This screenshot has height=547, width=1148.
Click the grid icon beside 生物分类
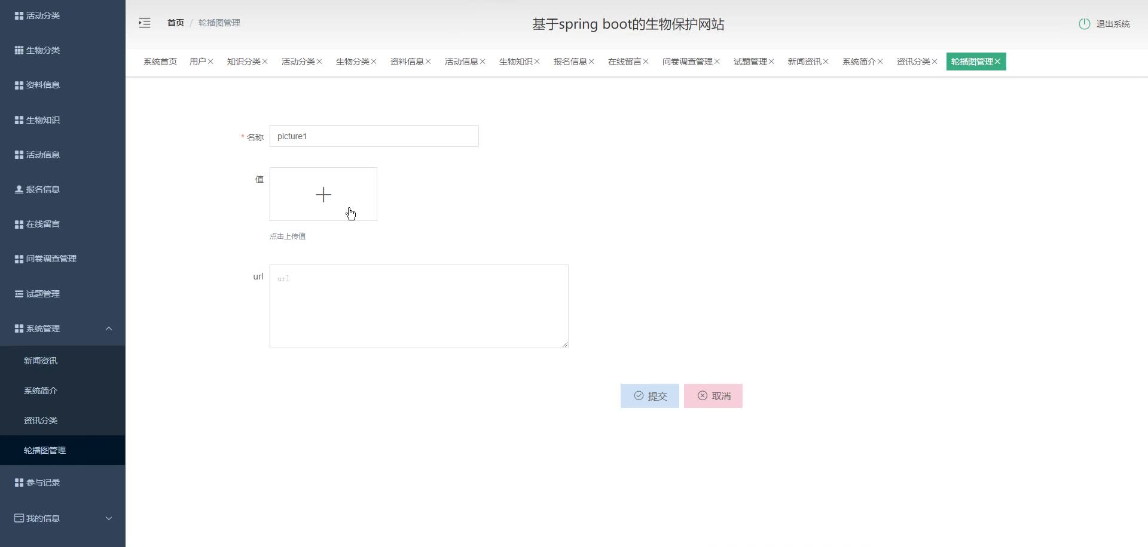tap(19, 50)
